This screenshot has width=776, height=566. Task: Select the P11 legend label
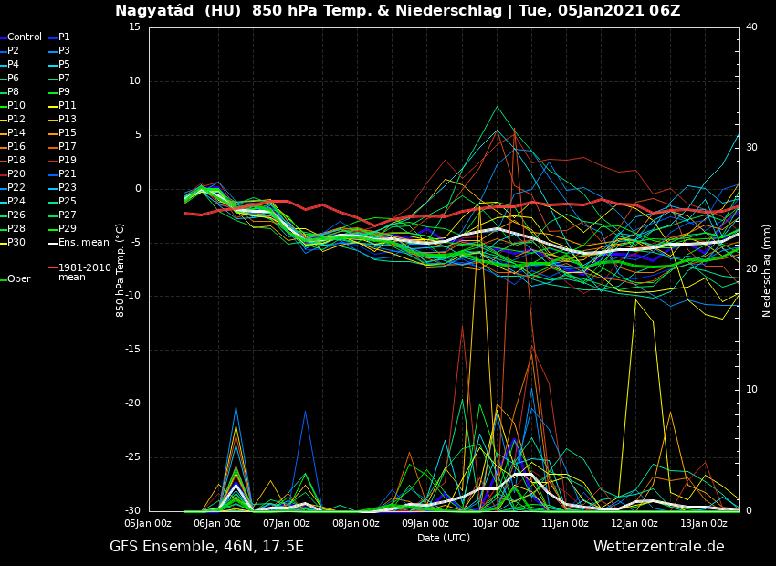click(x=67, y=106)
